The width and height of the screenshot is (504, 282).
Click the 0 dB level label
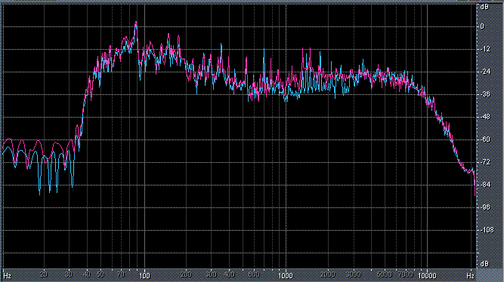point(482,26)
